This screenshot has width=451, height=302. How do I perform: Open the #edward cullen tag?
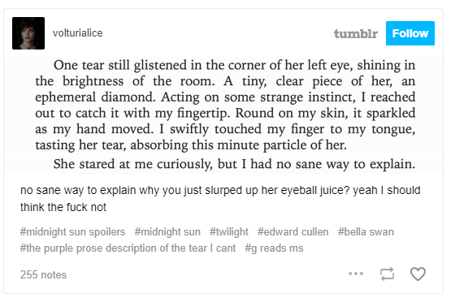(293, 231)
